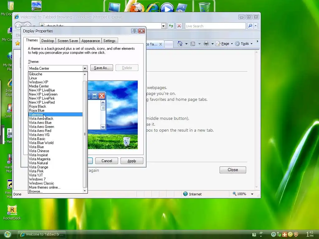Select Windows 7 theme

coord(55,179)
